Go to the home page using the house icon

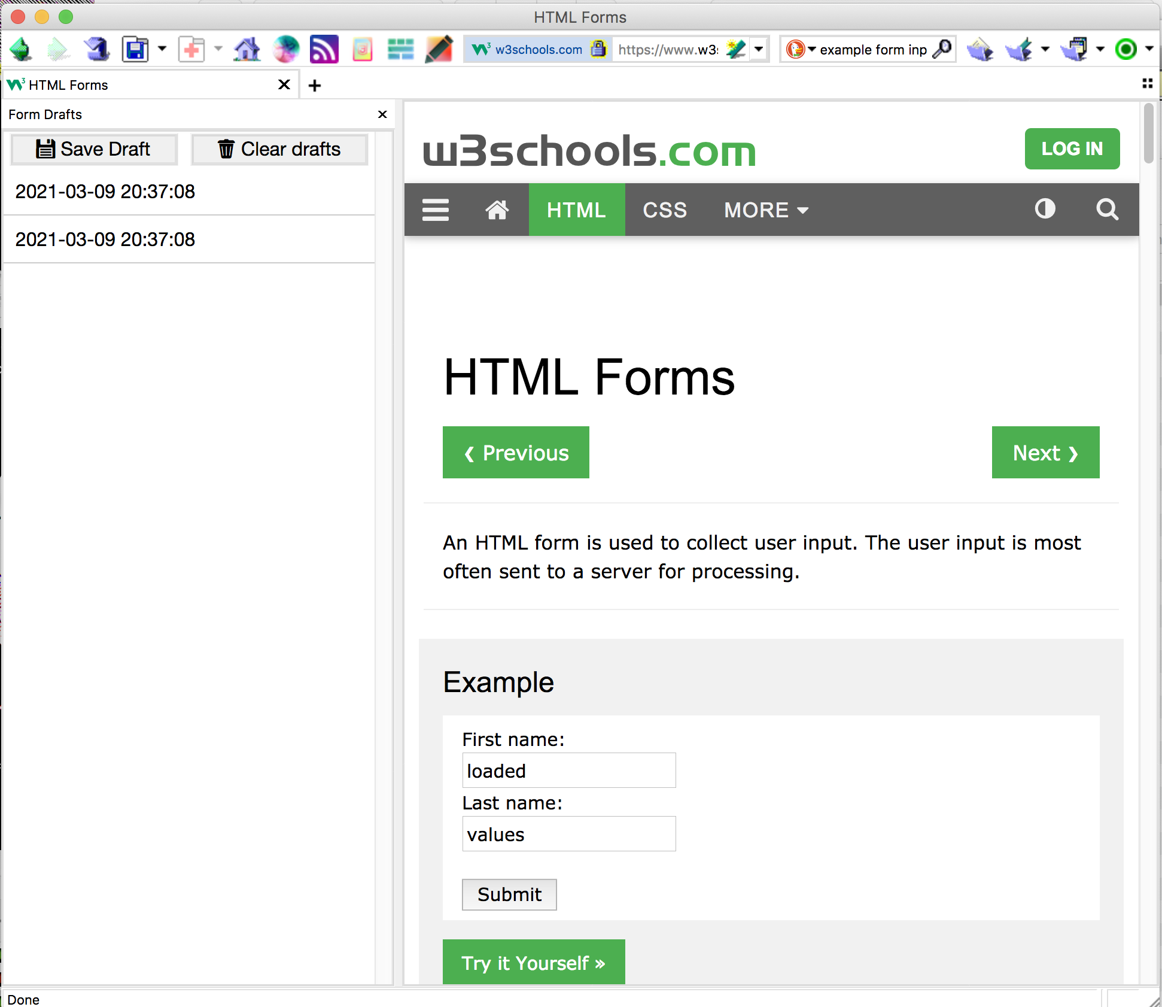pyautogui.click(x=247, y=49)
